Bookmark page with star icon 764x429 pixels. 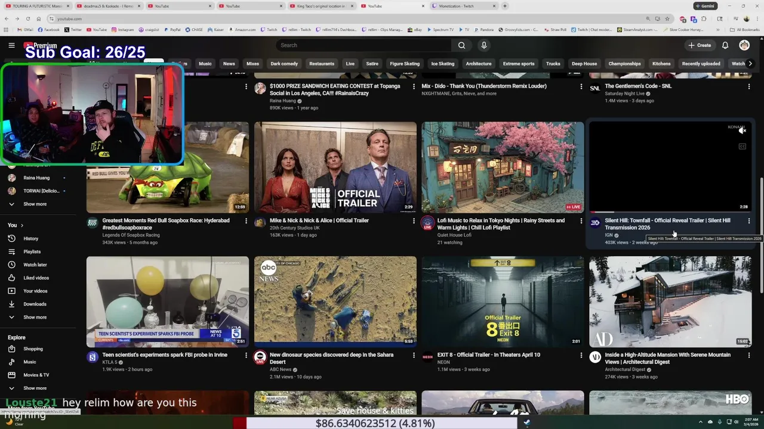(x=667, y=18)
